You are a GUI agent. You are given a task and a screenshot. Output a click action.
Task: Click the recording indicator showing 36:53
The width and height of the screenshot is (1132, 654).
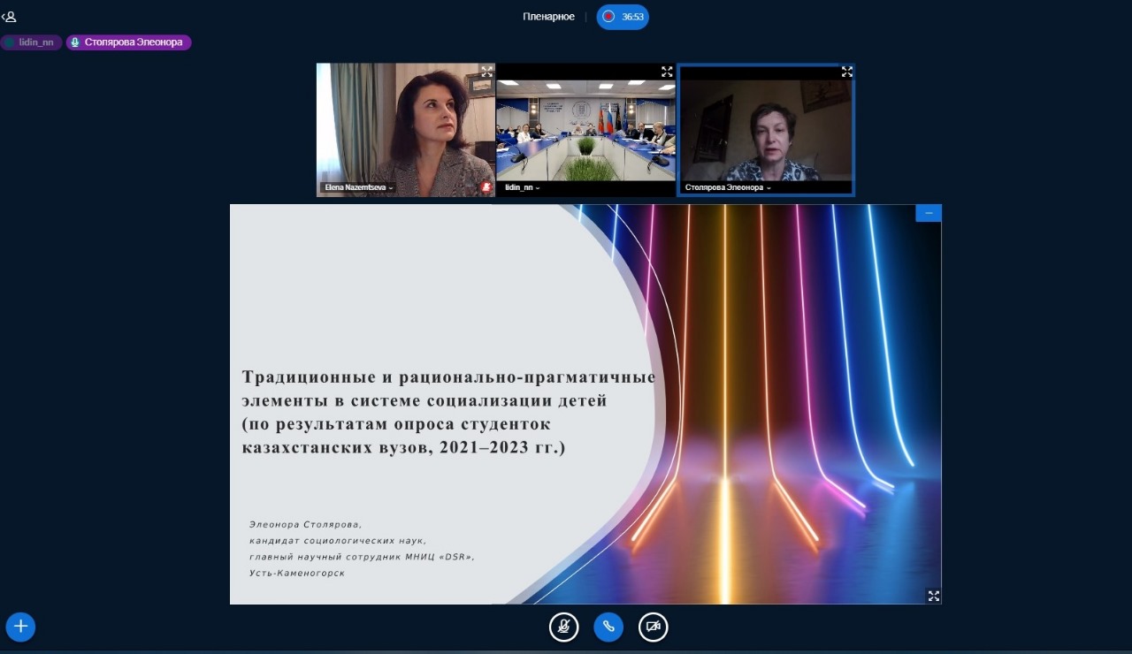point(623,17)
